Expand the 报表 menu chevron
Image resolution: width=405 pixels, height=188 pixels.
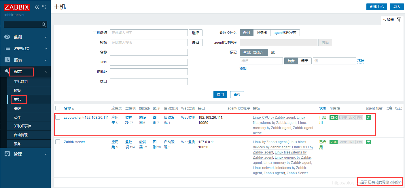coord(46,60)
